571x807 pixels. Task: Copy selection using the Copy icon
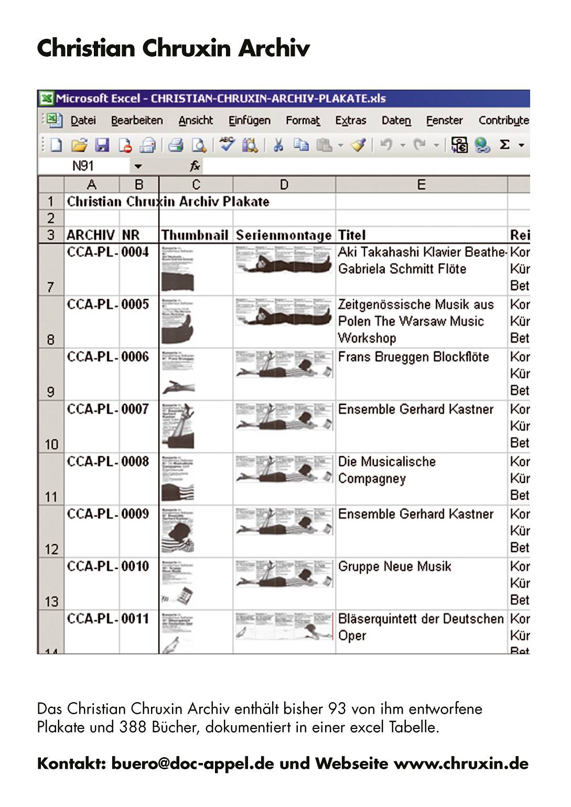click(x=301, y=145)
